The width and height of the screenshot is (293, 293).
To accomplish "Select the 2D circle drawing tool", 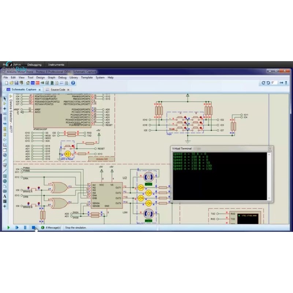I will (5, 181).
